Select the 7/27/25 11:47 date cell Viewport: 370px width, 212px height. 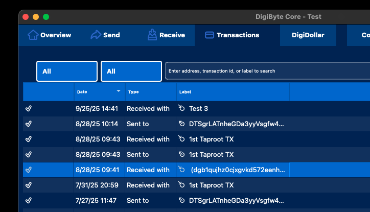pos(96,200)
